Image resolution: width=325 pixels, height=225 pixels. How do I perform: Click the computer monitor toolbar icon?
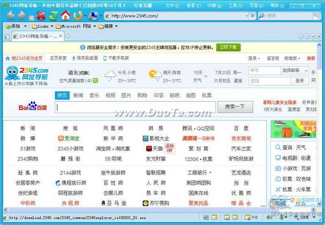click(x=93, y=15)
